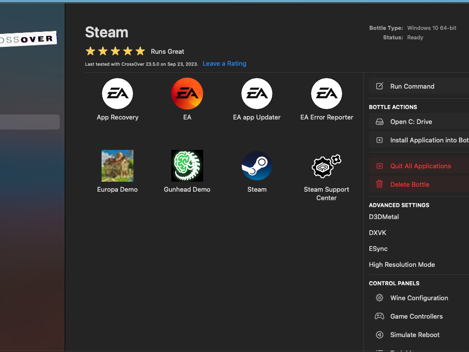The width and height of the screenshot is (469, 352).
Task: Click the fifth rating star
Action: tap(140, 51)
